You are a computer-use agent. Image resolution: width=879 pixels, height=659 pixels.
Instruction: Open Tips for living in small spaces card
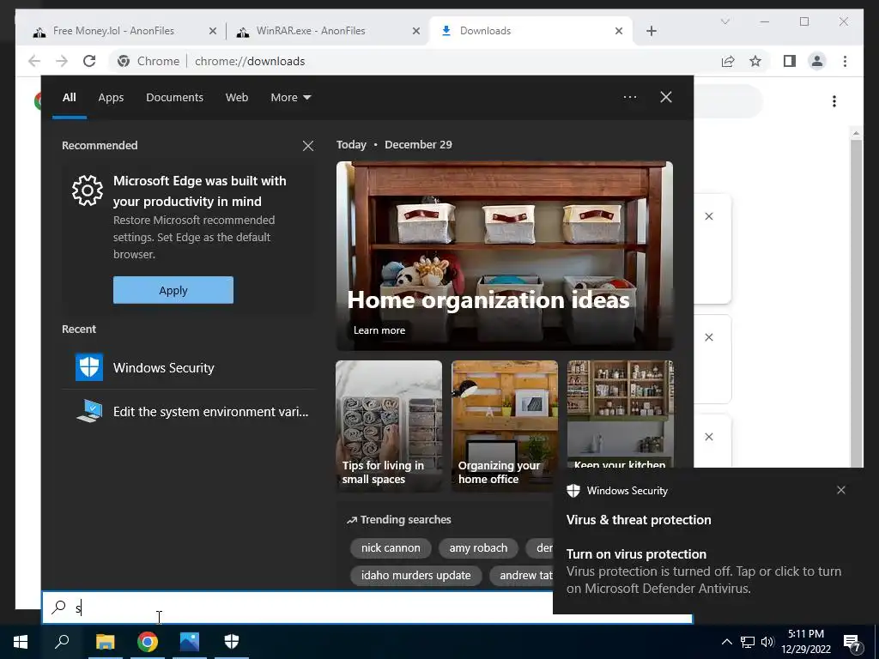(x=389, y=426)
